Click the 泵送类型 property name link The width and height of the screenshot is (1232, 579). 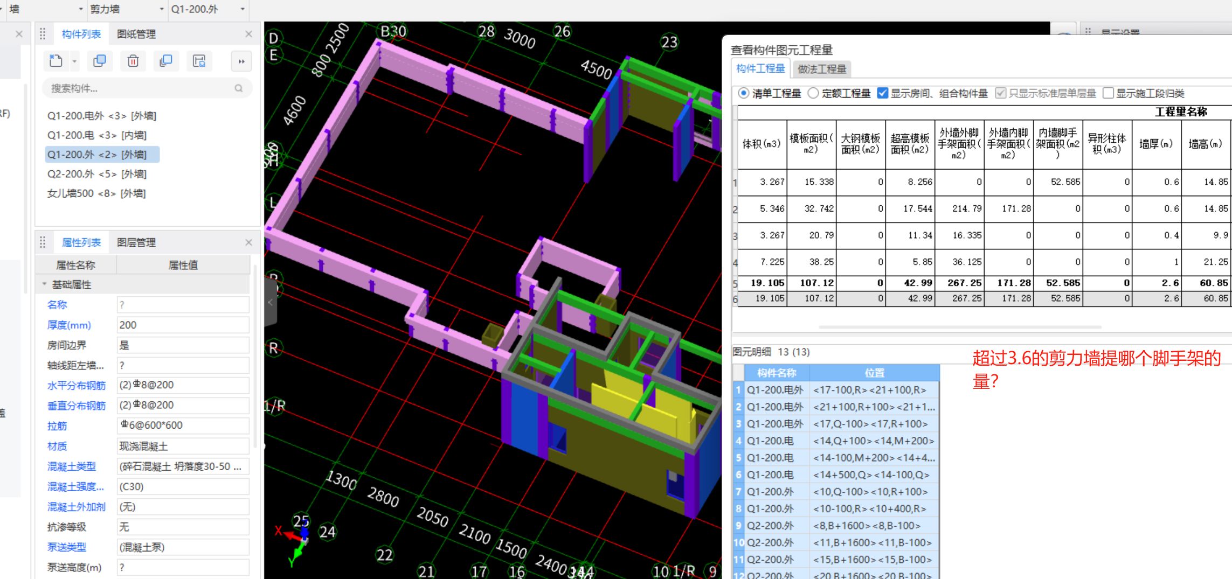[67, 547]
